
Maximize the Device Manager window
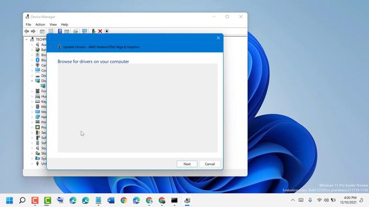tap(227, 17)
